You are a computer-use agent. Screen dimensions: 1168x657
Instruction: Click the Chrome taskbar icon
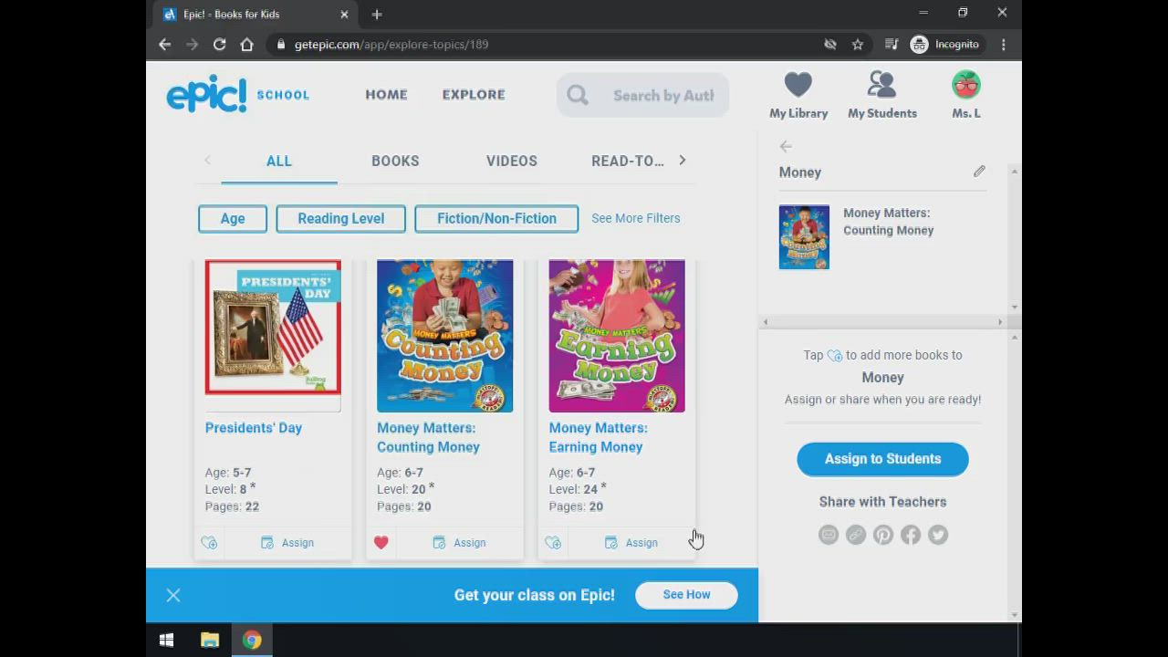click(252, 641)
